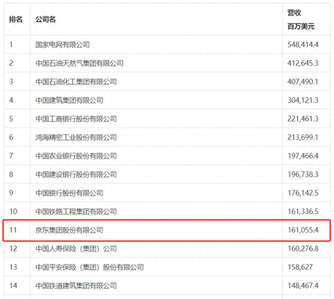Select revenue value 161,055.4
Viewport: 334px width, 299px height.
coord(303,230)
